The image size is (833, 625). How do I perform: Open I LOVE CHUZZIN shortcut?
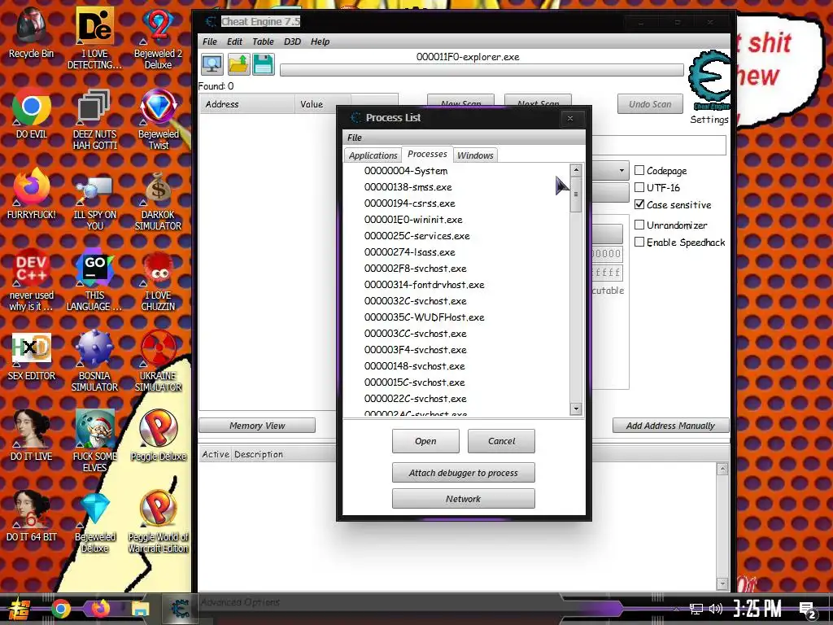point(158,281)
